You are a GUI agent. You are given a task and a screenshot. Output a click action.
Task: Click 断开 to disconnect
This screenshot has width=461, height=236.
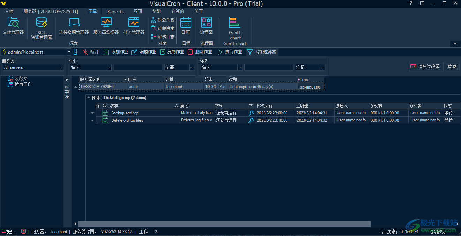(91, 52)
